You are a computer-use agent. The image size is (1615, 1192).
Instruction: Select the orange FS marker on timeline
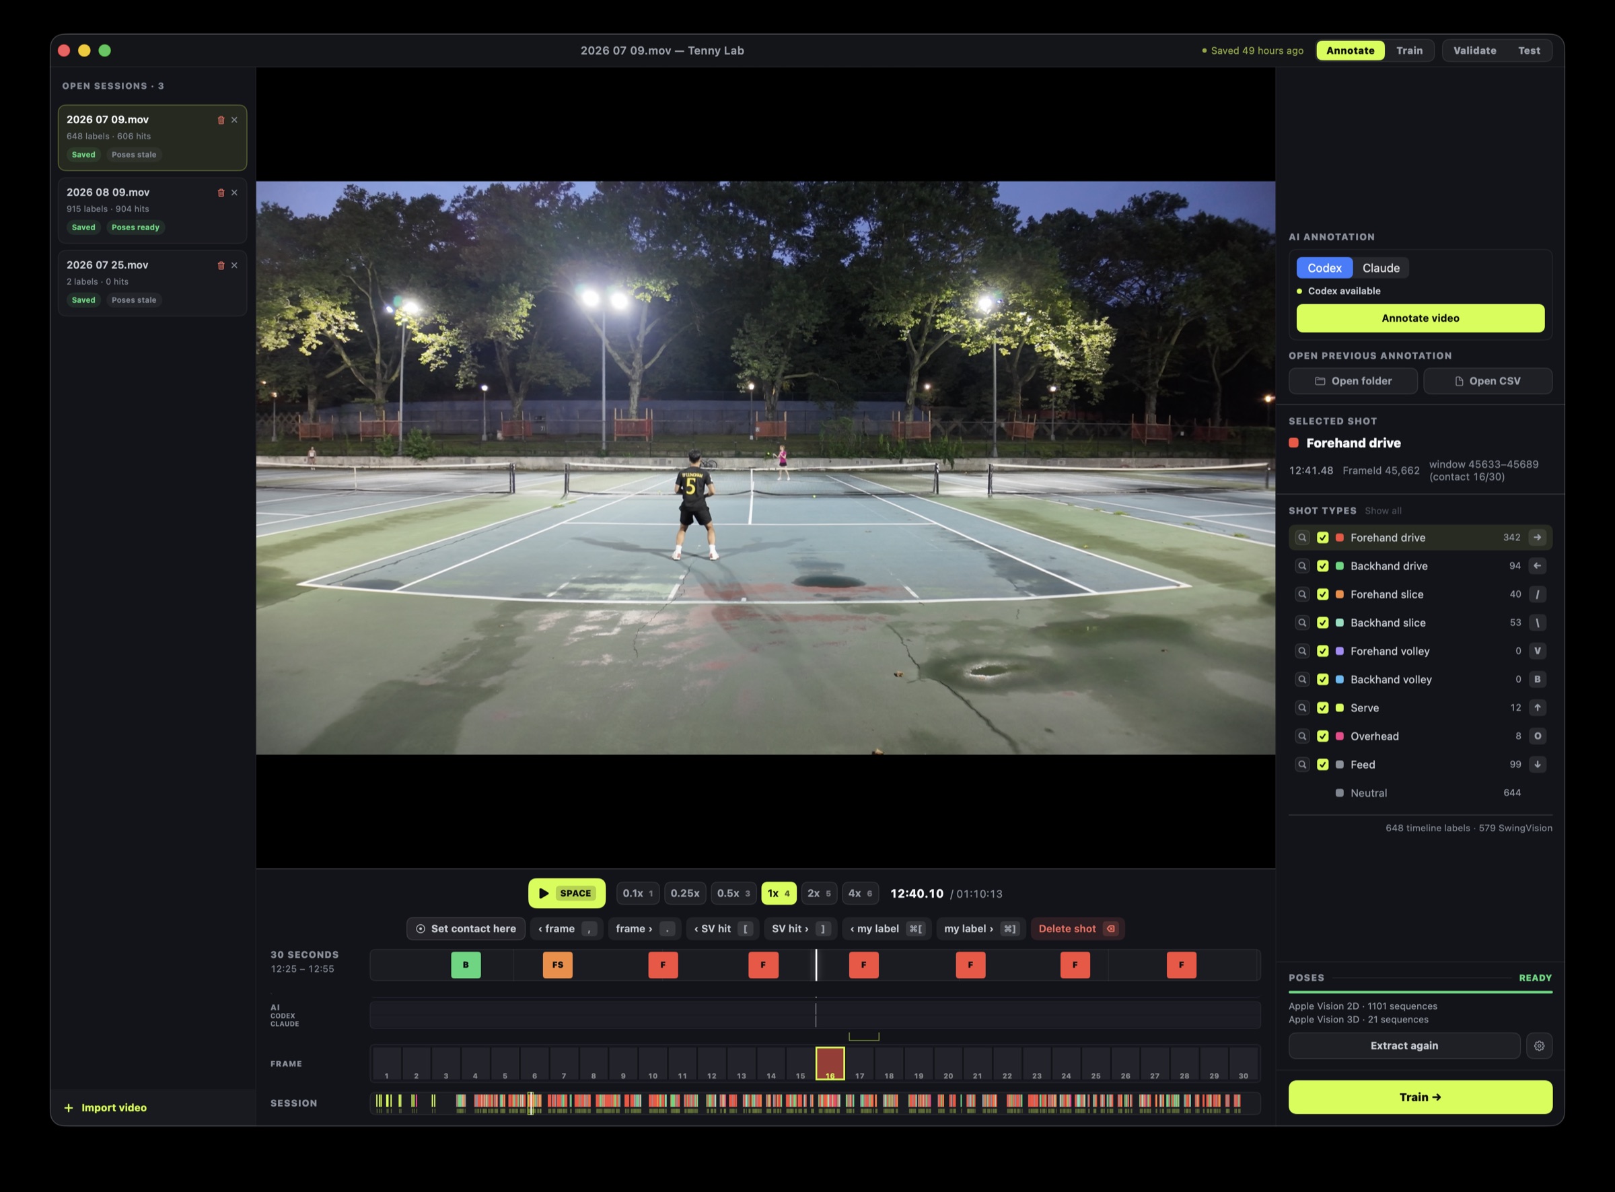click(x=558, y=965)
